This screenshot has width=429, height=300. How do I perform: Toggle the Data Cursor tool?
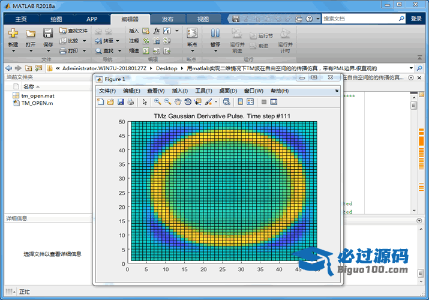[x=198, y=102]
